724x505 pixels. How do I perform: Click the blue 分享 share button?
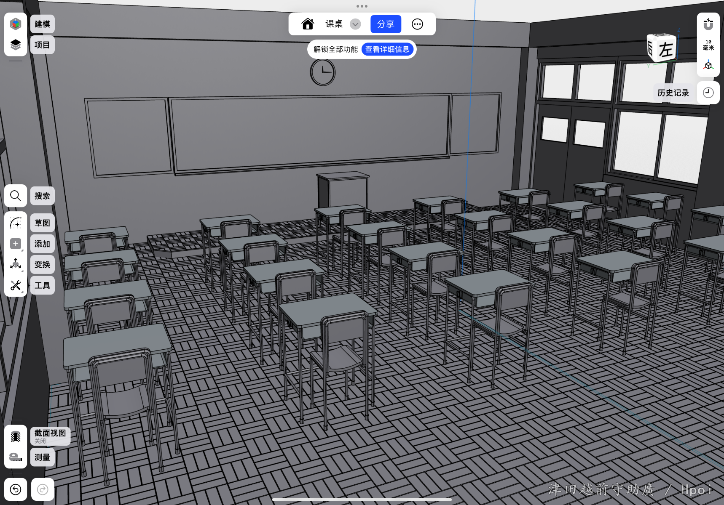tap(386, 24)
